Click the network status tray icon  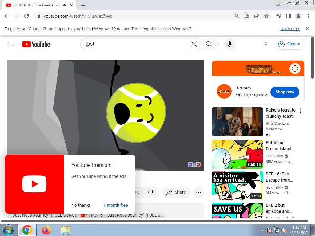(277, 230)
